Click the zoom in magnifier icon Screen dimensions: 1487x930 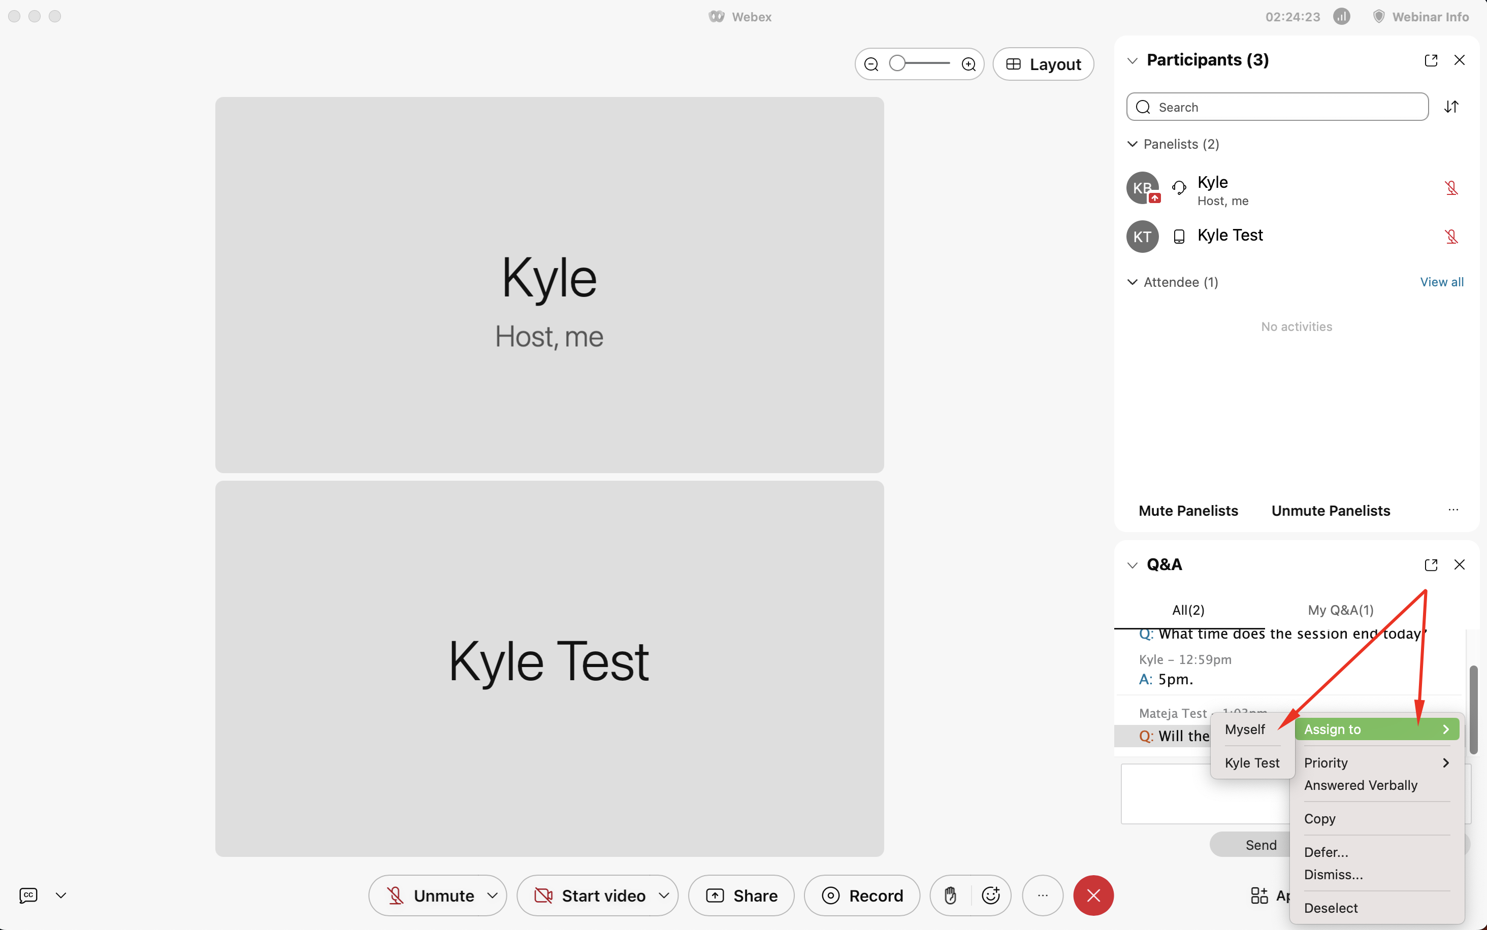tap(968, 64)
